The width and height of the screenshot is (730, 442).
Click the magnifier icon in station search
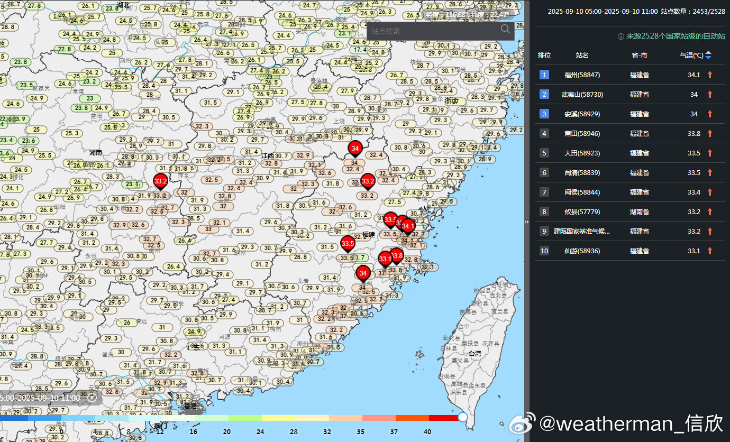[x=506, y=29]
